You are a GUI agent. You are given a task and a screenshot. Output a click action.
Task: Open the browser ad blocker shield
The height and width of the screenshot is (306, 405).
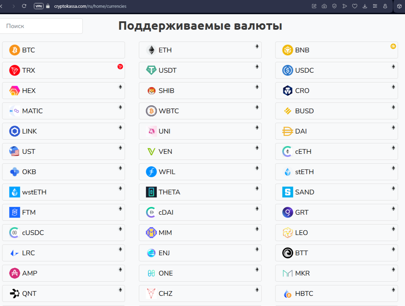[x=335, y=6]
